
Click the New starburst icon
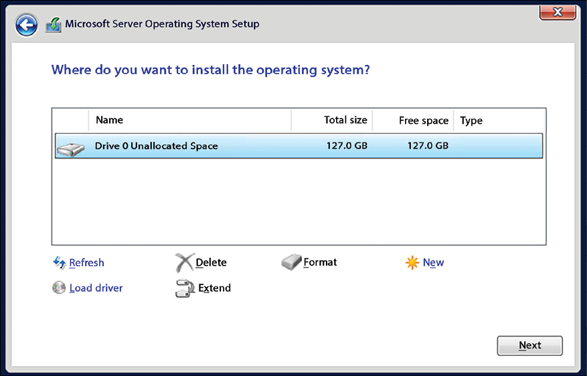[x=412, y=263]
